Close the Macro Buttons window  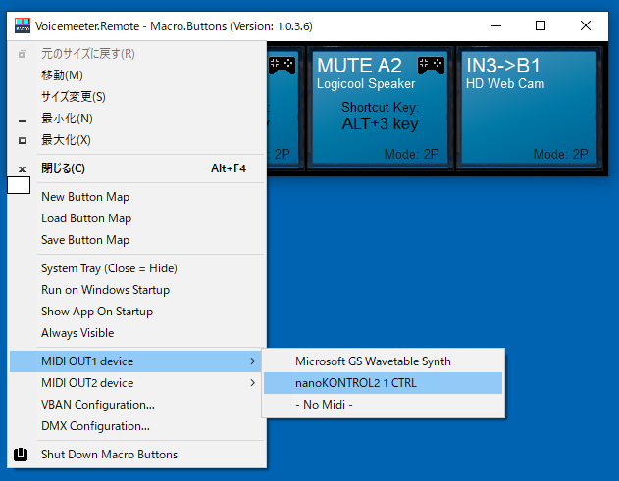(586, 26)
